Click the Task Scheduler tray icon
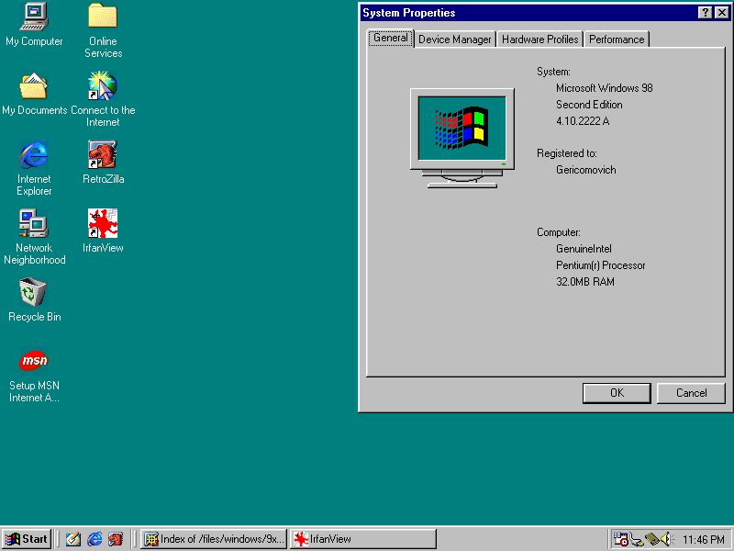The image size is (734, 551). pyautogui.click(x=621, y=539)
